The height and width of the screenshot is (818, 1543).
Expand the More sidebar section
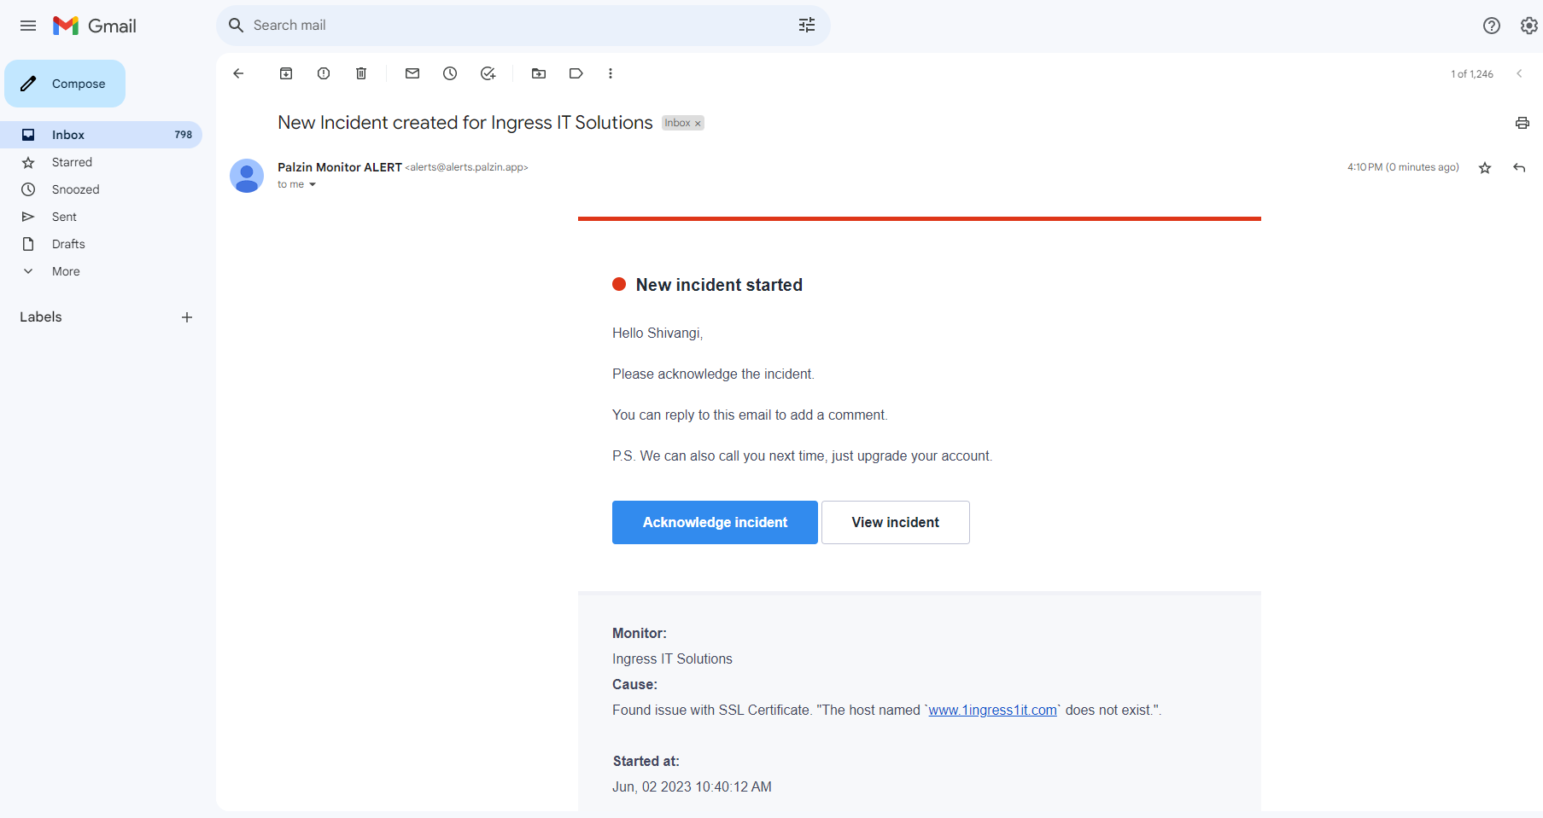click(x=66, y=271)
